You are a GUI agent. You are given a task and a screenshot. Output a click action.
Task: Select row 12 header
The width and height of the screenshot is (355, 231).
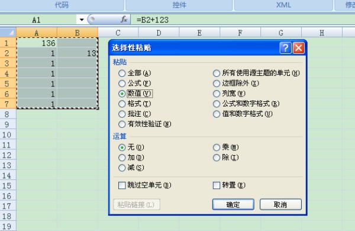8,155
